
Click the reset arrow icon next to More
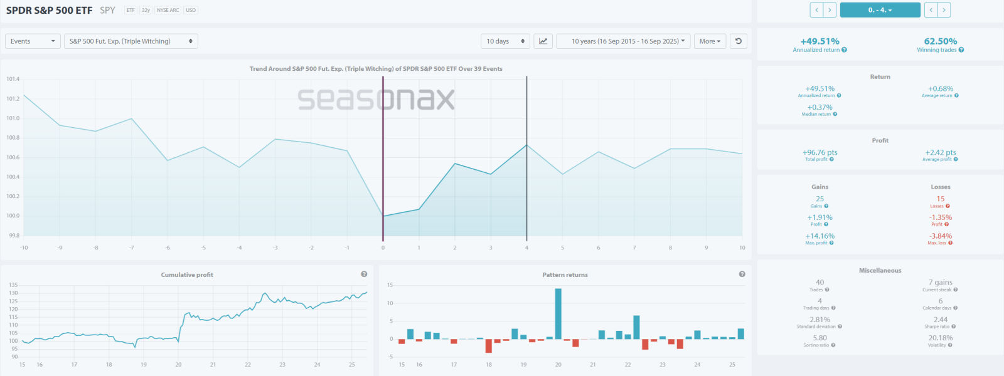pyautogui.click(x=739, y=41)
